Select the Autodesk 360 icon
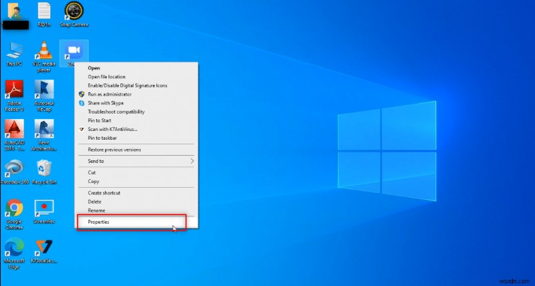This screenshot has width=535, height=286. 14,172
